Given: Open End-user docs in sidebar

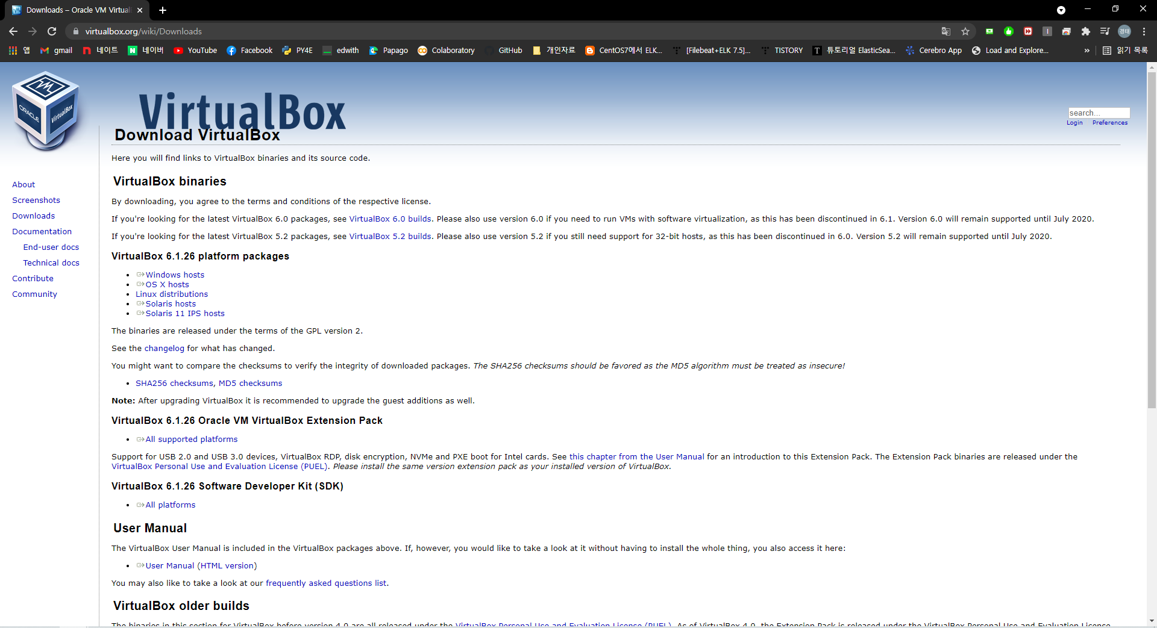Looking at the screenshot, I should pos(51,247).
